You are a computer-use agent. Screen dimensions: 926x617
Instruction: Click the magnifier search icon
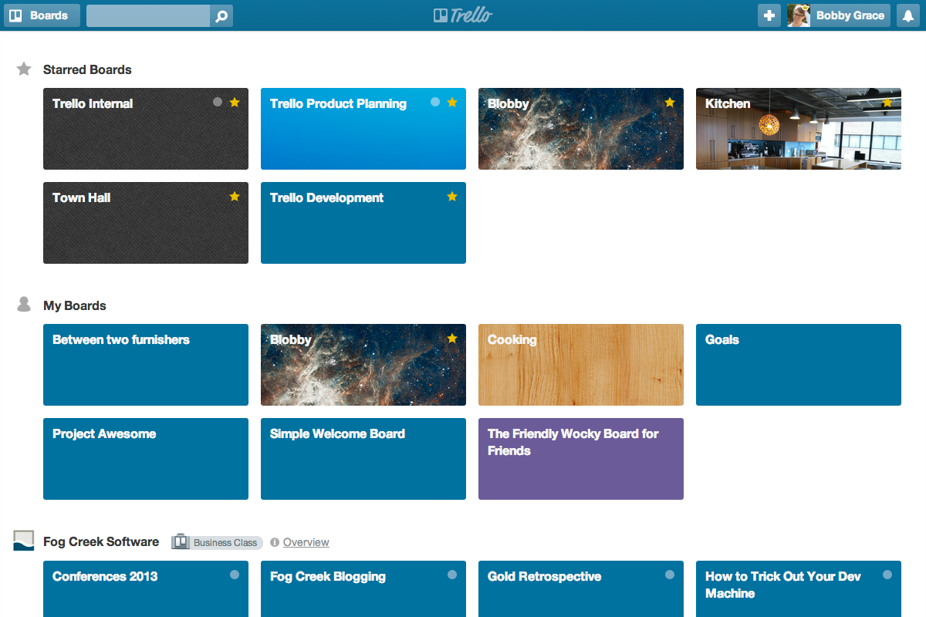[x=221, y=15]
